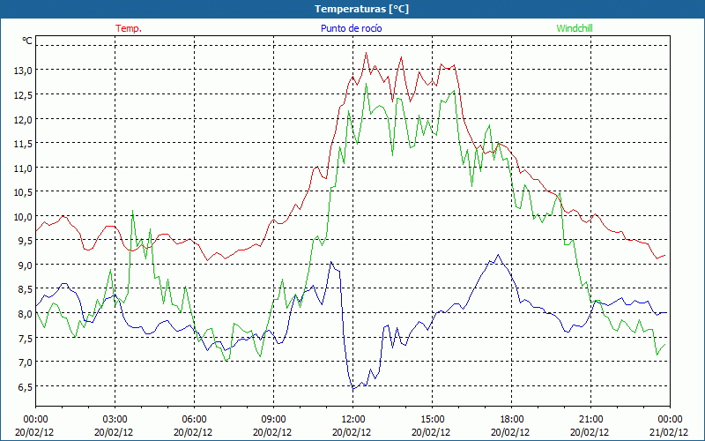This screenshot has width=705, height=441.
Task: Click the 12,5 y-axis value
Action: coord(23,94)
